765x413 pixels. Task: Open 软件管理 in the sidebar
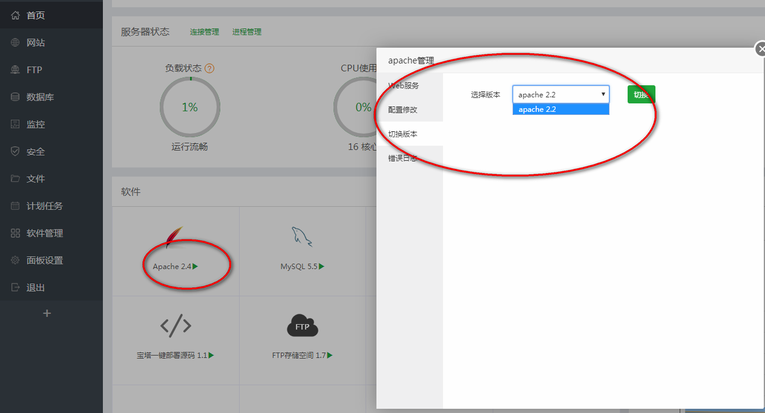point(51,233)
